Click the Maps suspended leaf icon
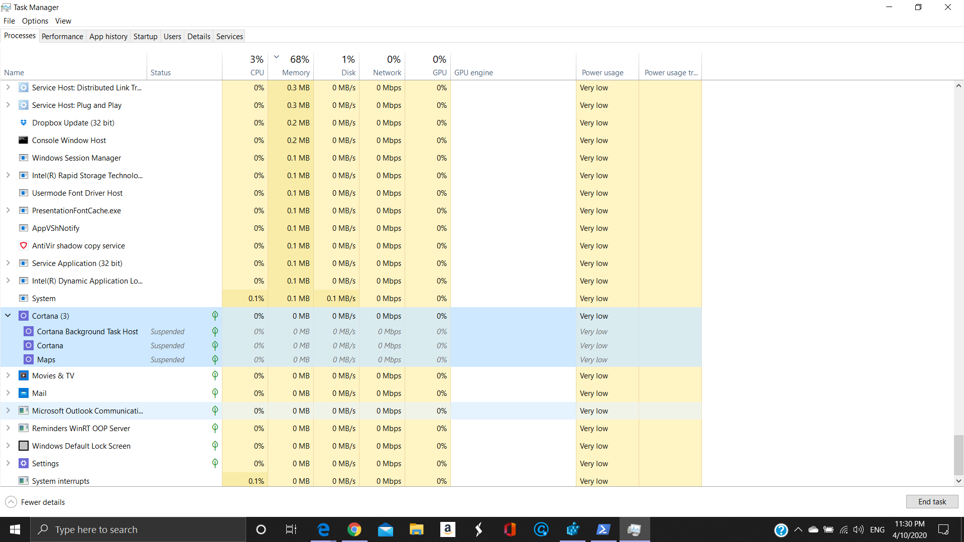 (215, 360)
